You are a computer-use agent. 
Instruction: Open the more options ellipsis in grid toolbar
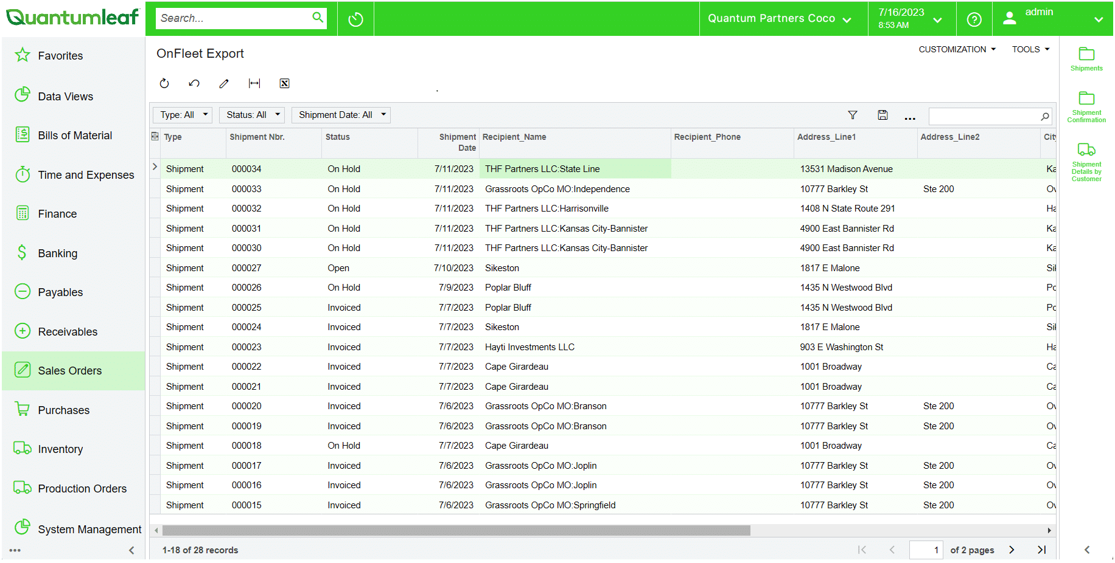pyautogui.click(x=910, y=118)
